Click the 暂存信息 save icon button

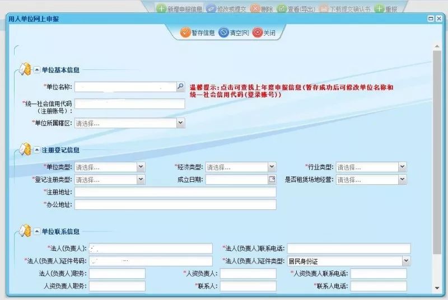(197, 32)
